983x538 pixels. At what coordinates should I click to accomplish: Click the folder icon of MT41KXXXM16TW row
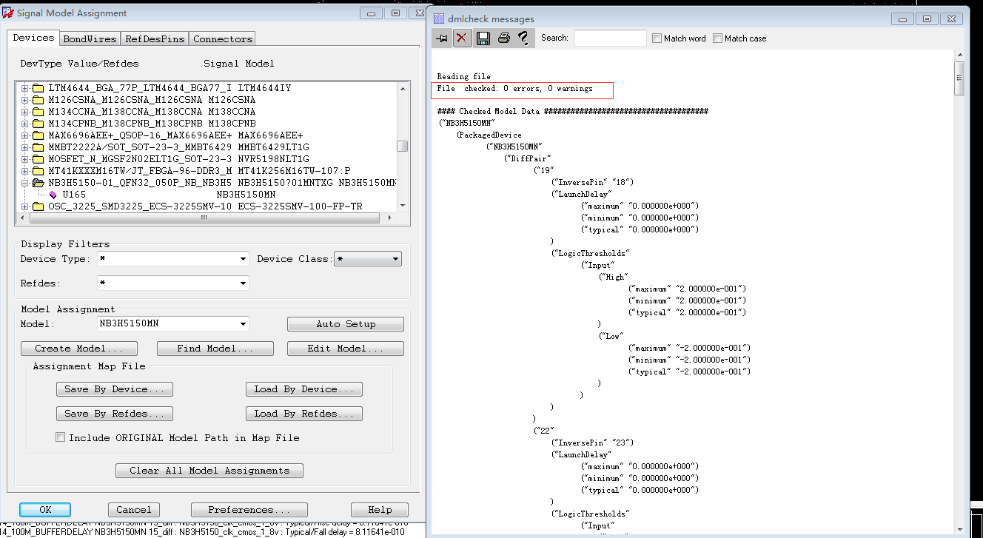(x=38, y=171)
